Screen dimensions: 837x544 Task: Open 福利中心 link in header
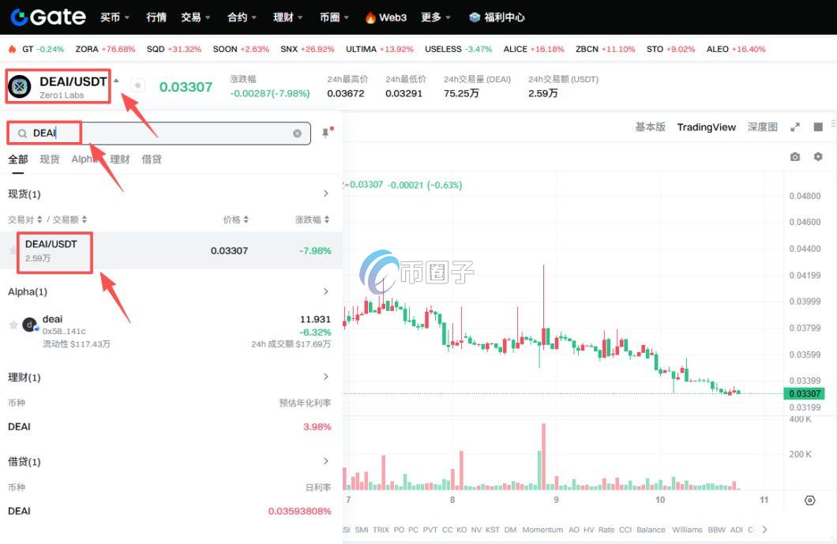pos(496,17)
